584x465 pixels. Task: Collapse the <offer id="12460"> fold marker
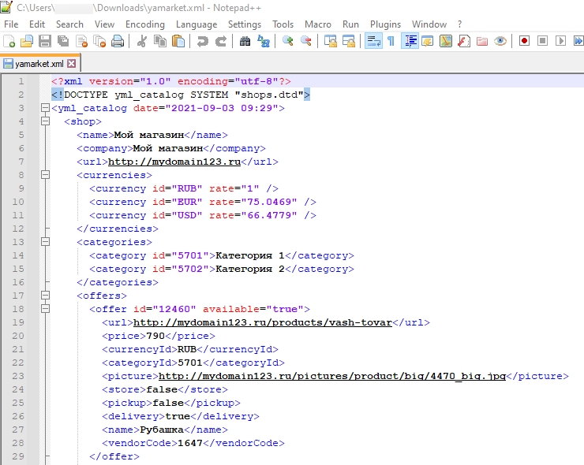point(46,310)
